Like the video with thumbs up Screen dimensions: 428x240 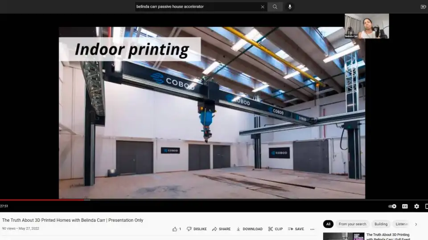[x=175, y=229]
